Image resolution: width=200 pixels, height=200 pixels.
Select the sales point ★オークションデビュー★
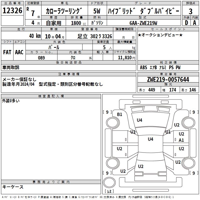160,35
